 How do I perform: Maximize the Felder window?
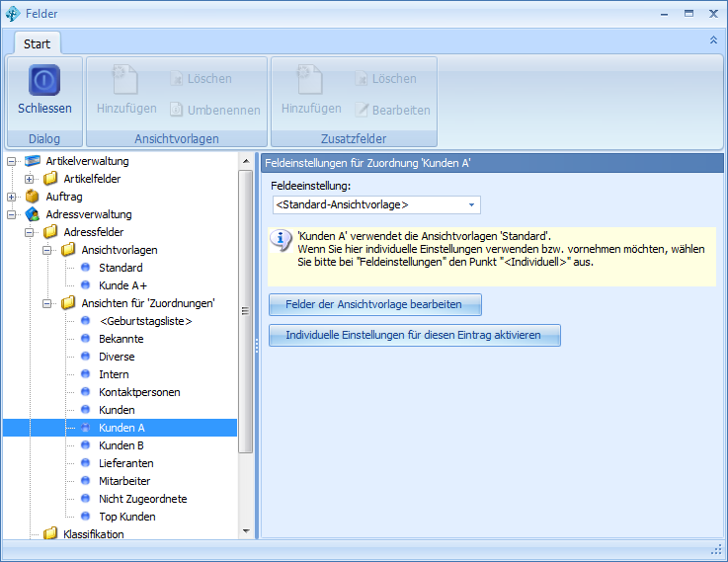pyautogui.click(x=689, y=14)
